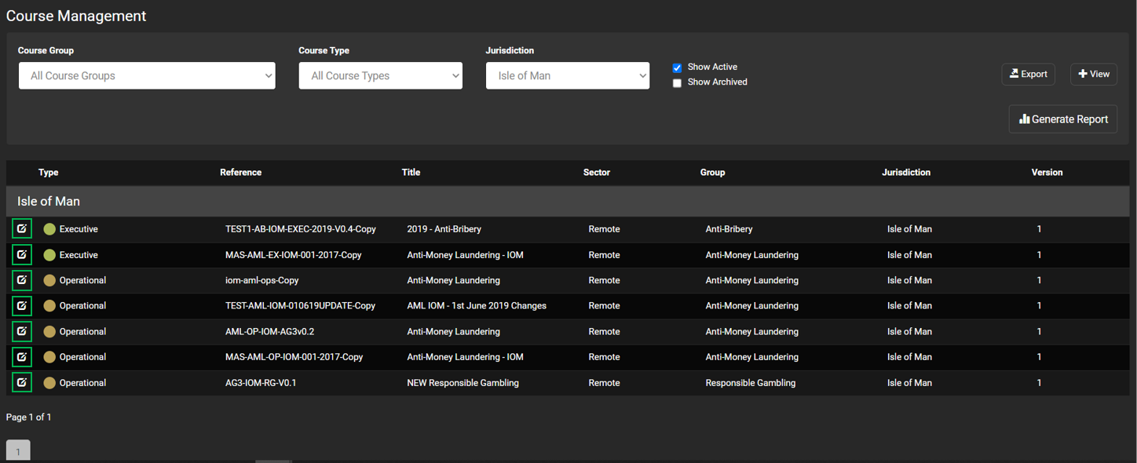
Task: Select title '2019 - Anti-Bribery'
Action: (x=444, y=229)
